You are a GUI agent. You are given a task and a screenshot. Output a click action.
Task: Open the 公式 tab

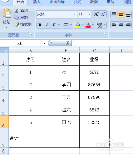(x=77, y=2)
